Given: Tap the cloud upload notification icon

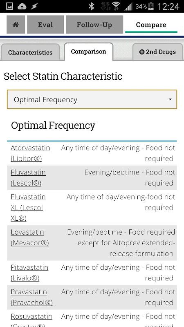Looking at the screenshot, I should click(x=22, y=7).
